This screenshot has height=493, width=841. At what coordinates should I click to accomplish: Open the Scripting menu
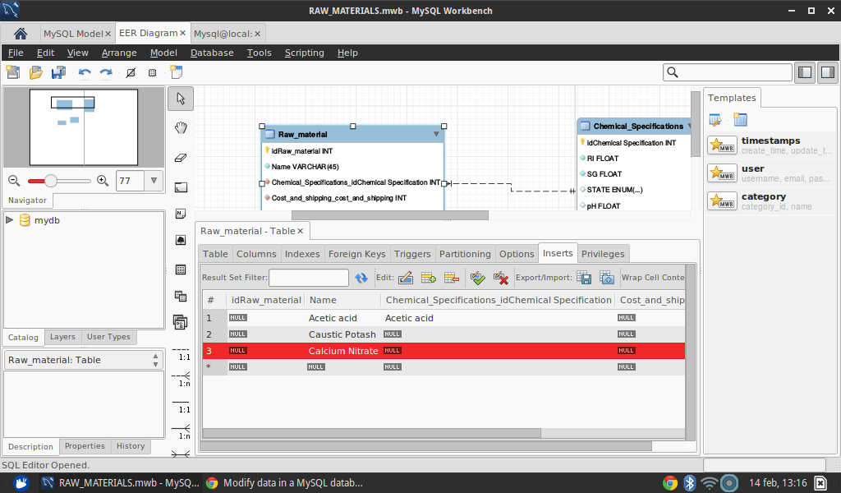coord(304,53)
